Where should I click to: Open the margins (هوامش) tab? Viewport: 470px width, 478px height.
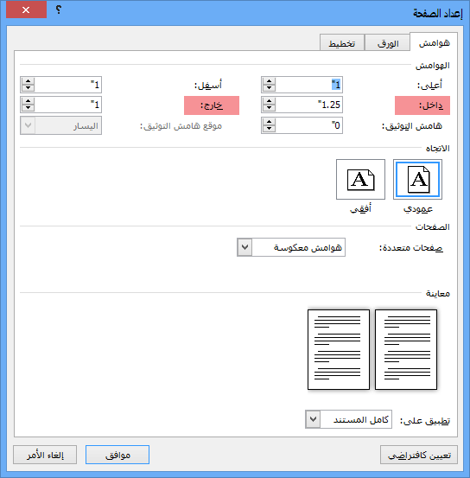pos(434,42)
